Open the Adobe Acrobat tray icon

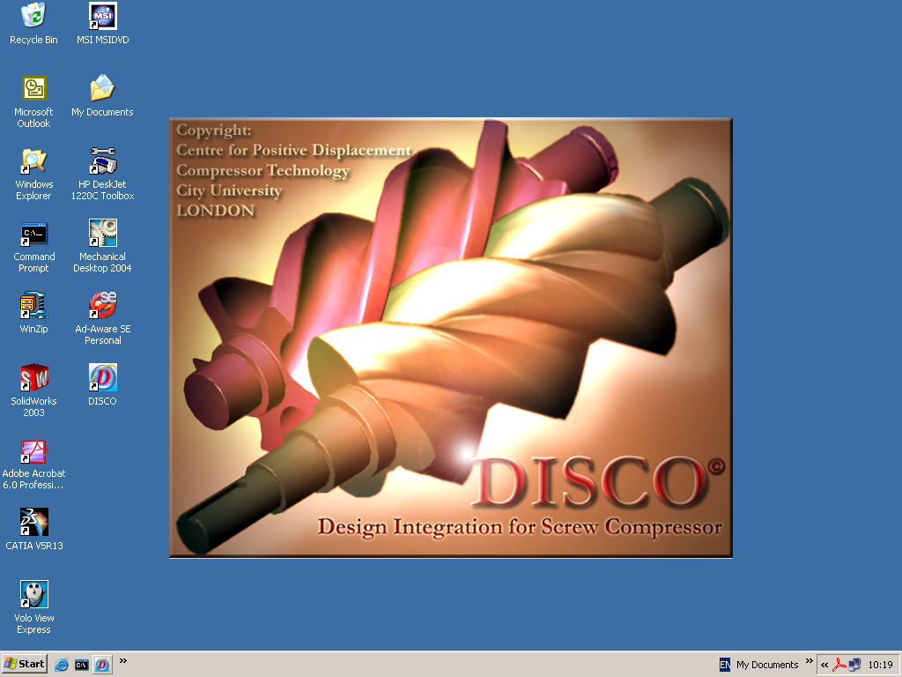tap(839, 665)
